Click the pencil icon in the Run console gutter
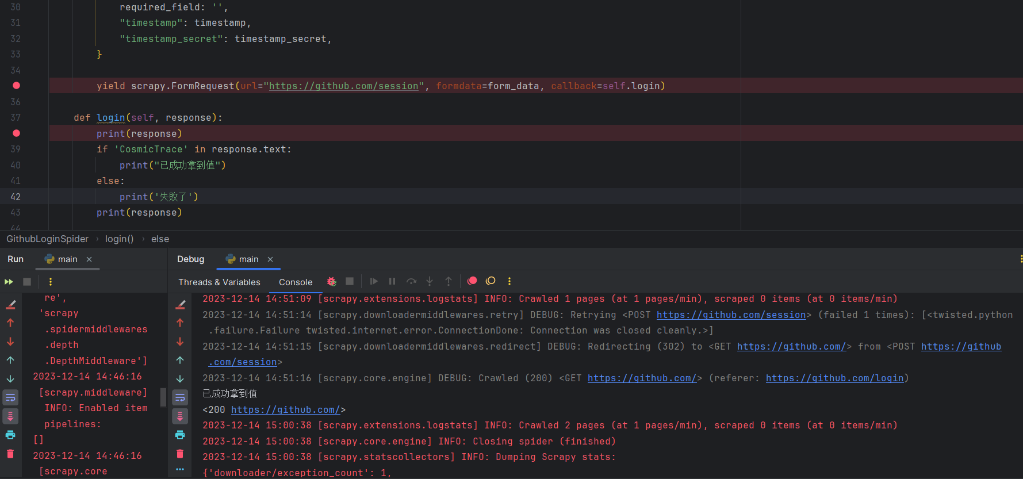Viewport: 1023px width, 479px height. [x=10, y=304]
